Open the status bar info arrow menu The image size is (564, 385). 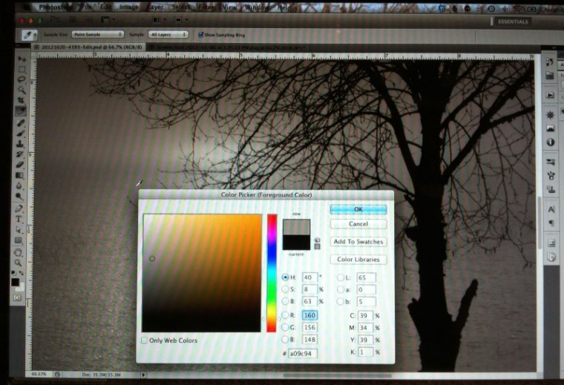[x=143, y=375]
